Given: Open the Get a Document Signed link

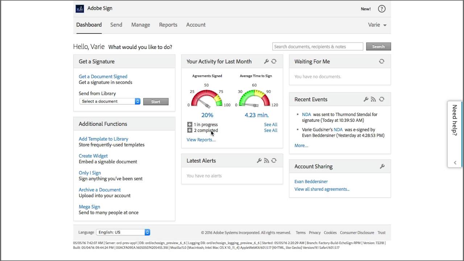Looking at the screenshot, I should tap(103, 76).
